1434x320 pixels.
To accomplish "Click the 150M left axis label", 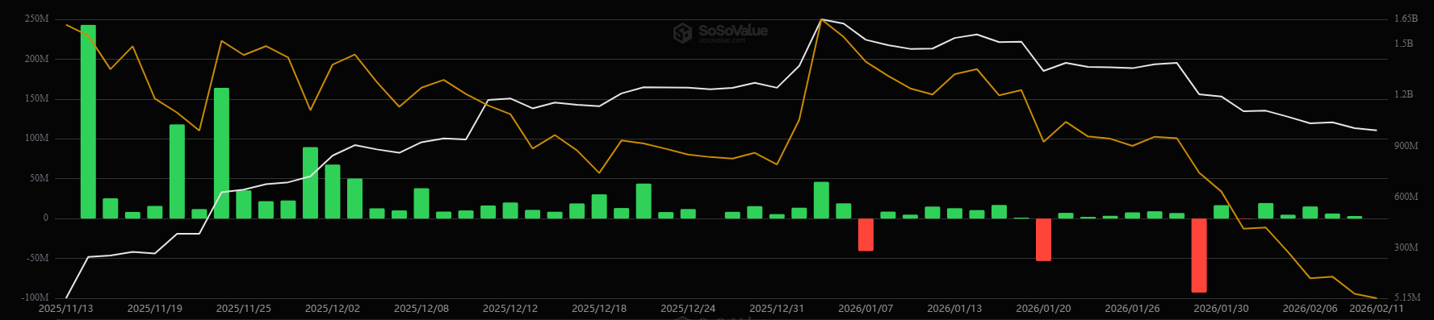I will 37,98.
